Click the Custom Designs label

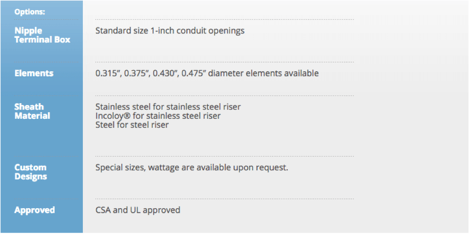[x=30, y=172]
